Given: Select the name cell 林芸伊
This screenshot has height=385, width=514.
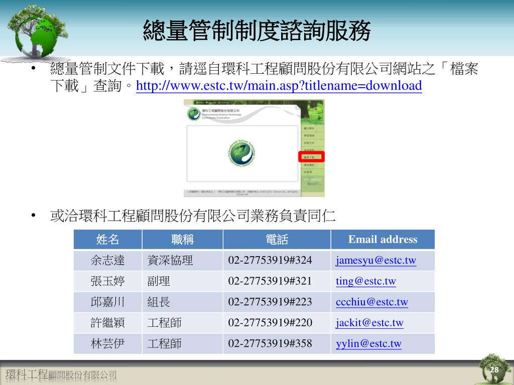Looking at the screenshot, I should (x=107, y=343).
